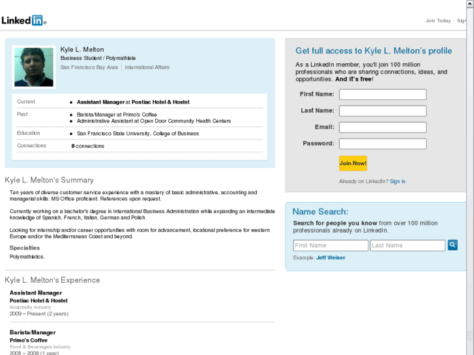Click Pontiac Hotel & Hostel in Current row

tap(160, 102)
